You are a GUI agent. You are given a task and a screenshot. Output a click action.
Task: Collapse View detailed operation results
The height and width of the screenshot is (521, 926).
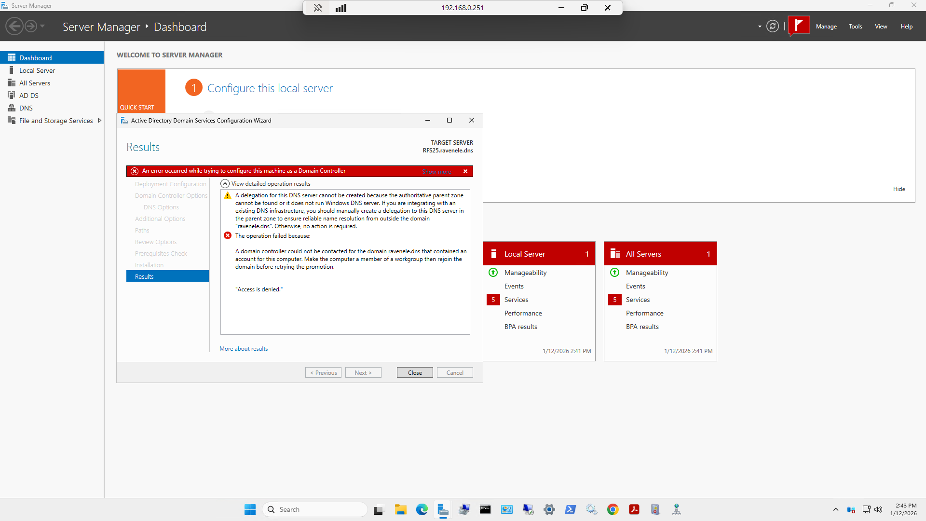click(225, 184)
